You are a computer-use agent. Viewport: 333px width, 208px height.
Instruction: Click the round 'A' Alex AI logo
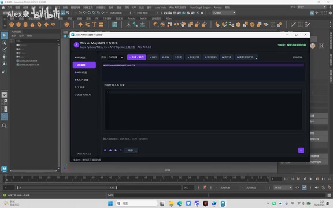click(76, 45)
